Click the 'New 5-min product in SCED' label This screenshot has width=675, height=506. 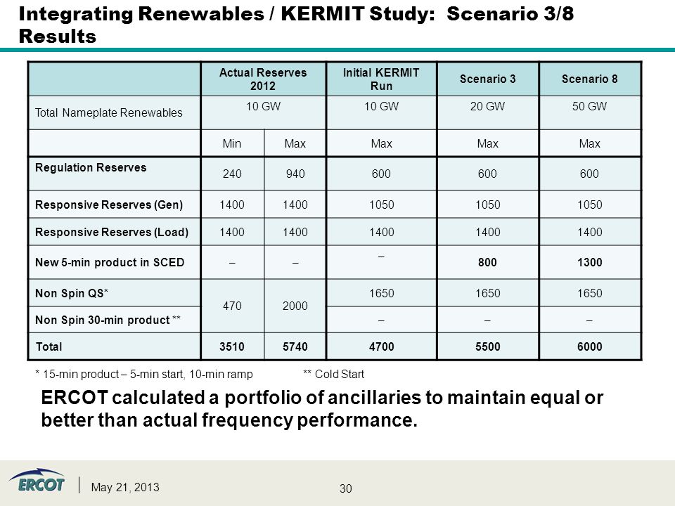(110, 262)
